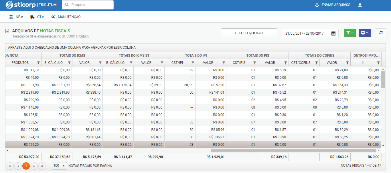Open the 100 per page dropdown
Screen dimensions: 391x173
click(x=59, y=166)
